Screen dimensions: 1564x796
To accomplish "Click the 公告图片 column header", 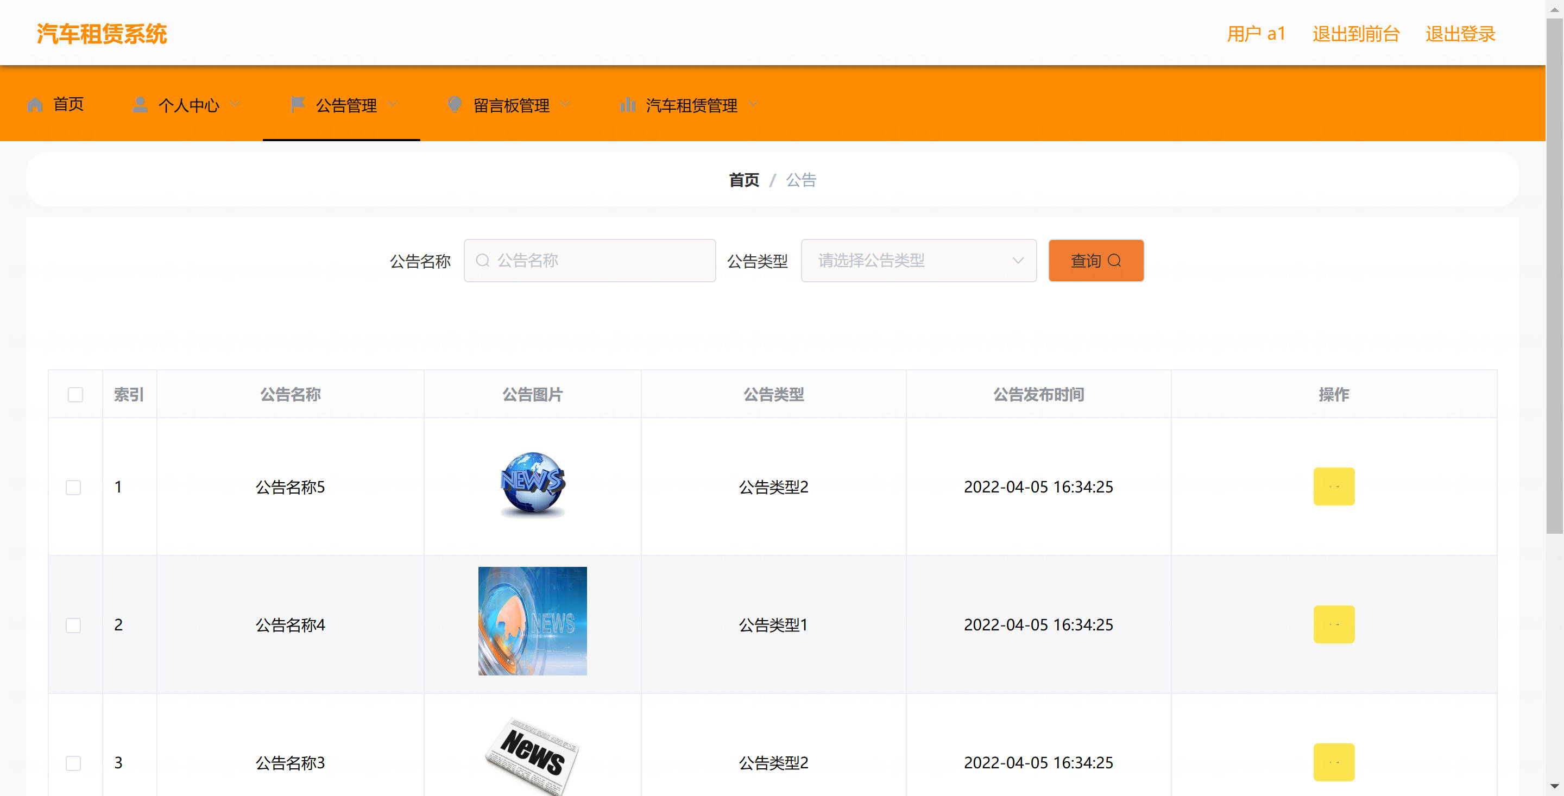I will click(x=532, y=395).
